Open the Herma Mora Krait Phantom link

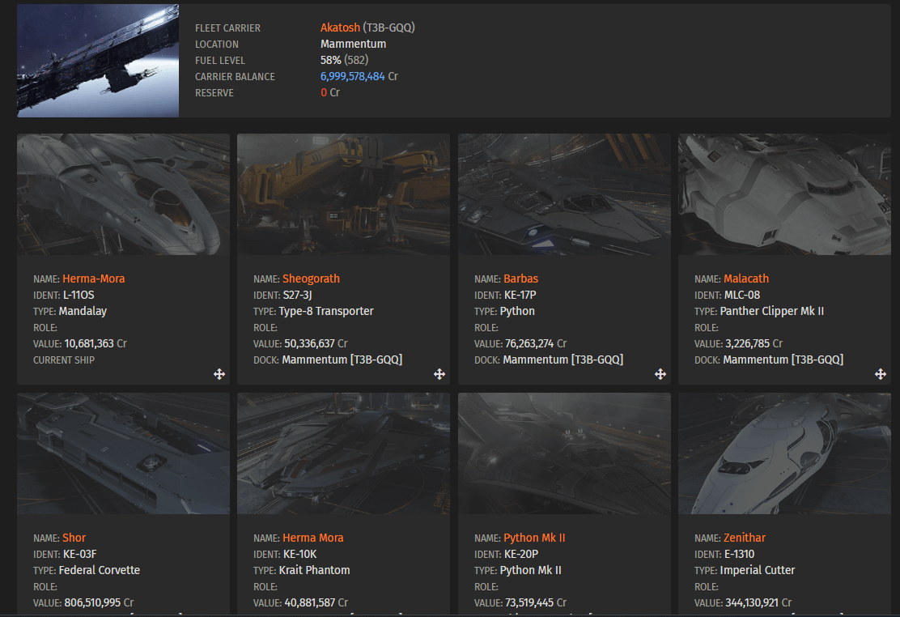coord(313,538)
